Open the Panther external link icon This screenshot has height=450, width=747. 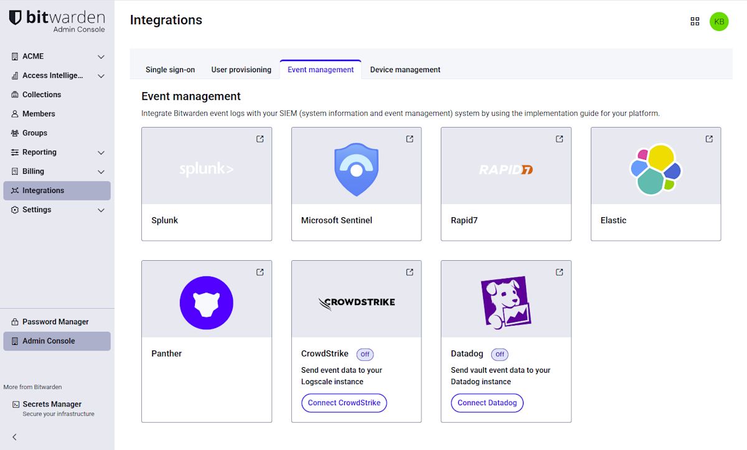(260, 272)
